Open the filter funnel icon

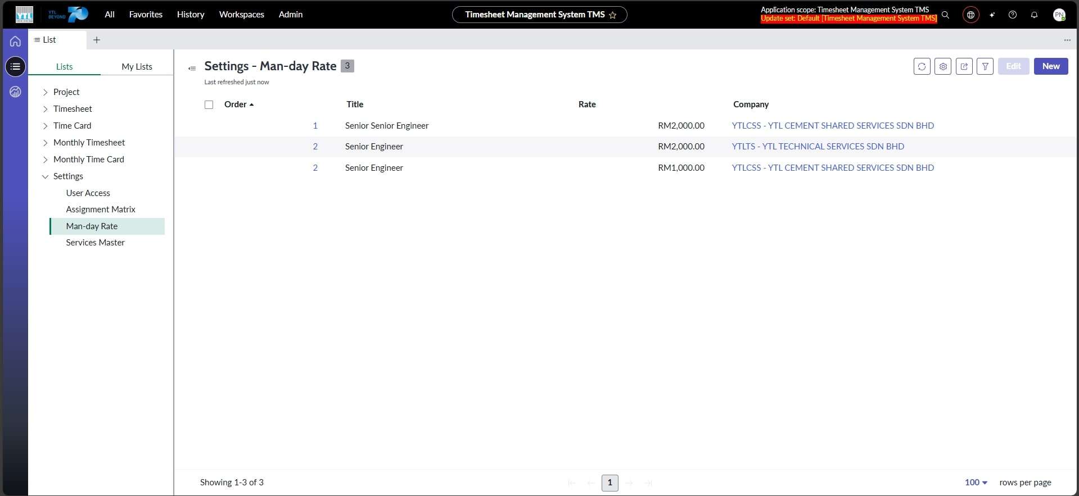point(985,66)
